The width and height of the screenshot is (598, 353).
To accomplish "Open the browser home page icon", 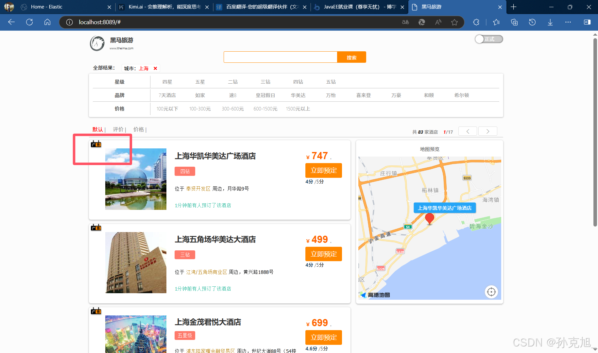I will (47, 22).
